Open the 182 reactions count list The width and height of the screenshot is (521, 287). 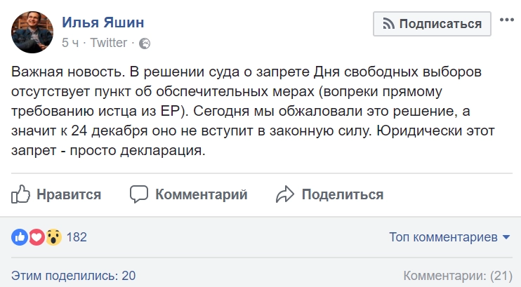pyautogui.click(x=76, y=237)
